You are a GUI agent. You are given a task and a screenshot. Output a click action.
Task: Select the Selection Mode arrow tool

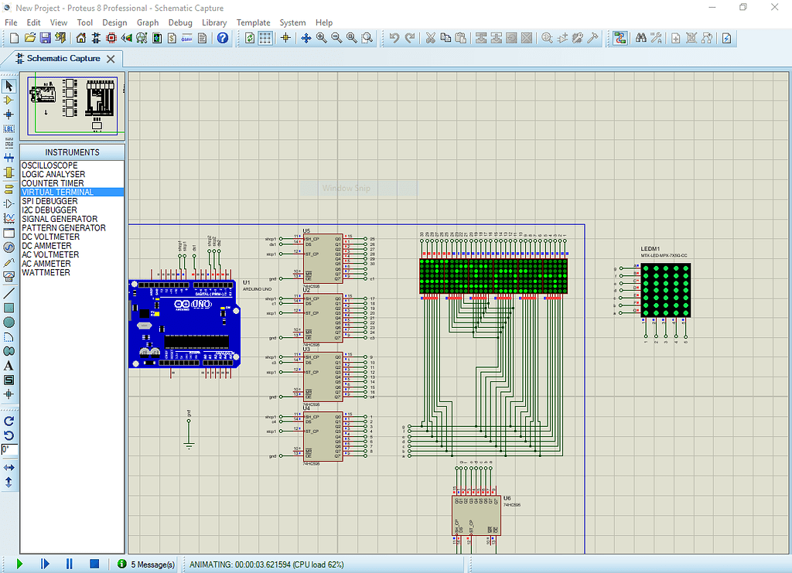tap(9, 86)
